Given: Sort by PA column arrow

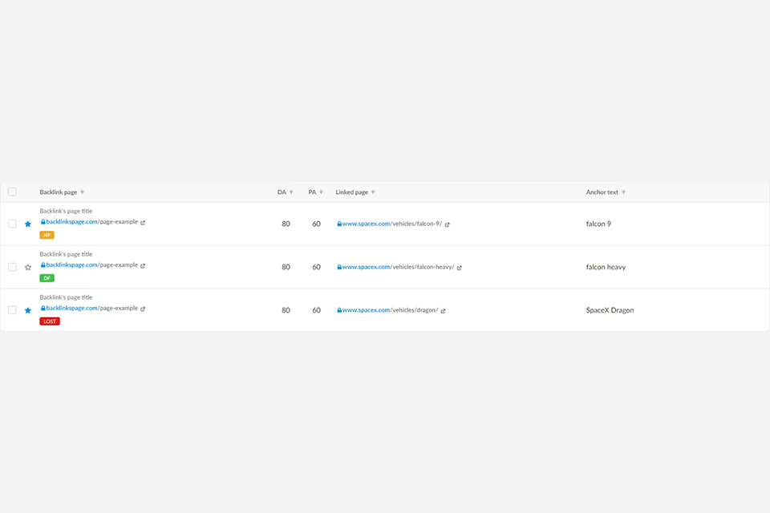Looking at the screenshot, I should point(321,192).
